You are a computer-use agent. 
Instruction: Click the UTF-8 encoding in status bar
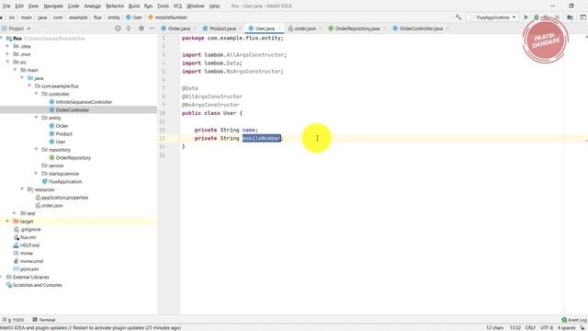coord(547,327)
